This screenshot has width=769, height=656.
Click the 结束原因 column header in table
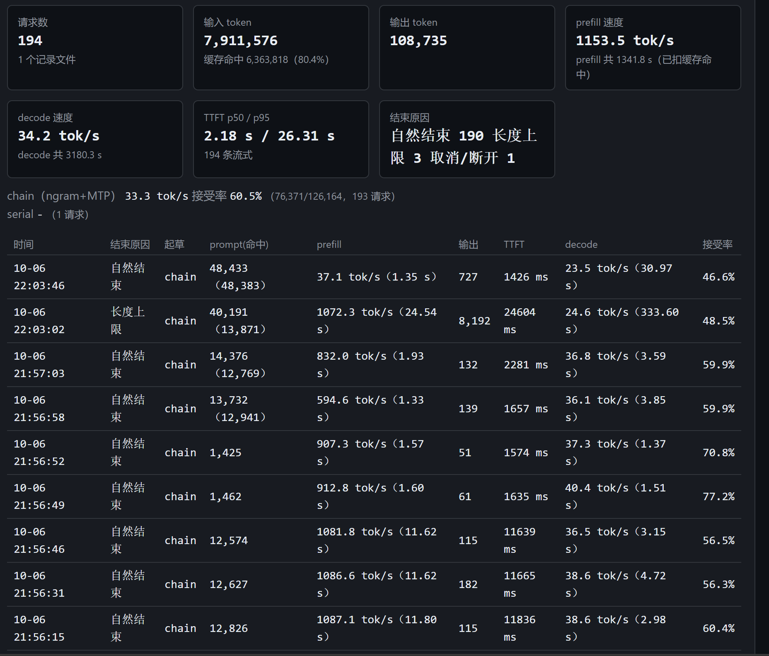pyautogui.click(x=130, y=244)
